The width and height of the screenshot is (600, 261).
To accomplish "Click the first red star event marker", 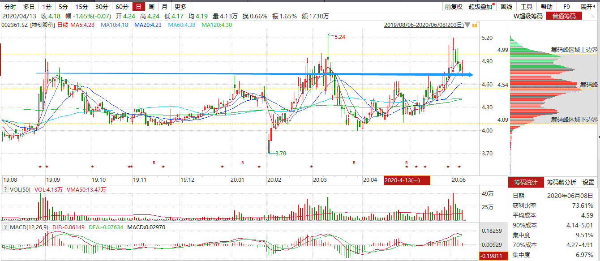I will coord(40,167).
